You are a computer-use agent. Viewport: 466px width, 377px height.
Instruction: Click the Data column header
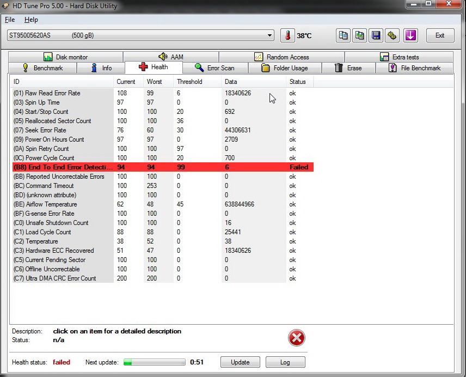(254, 82)
